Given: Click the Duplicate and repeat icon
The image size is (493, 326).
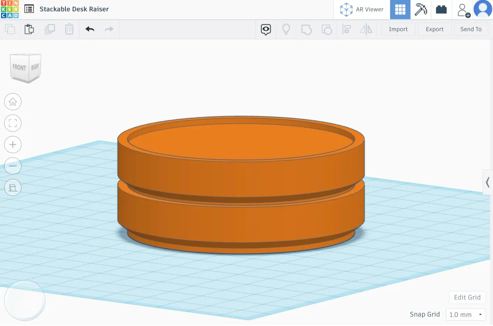Looking at the screenshot, I should 49,29.
